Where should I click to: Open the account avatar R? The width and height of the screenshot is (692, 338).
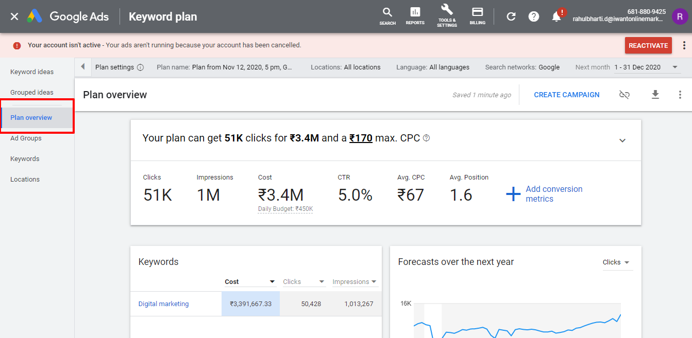(x=680, y=16)
